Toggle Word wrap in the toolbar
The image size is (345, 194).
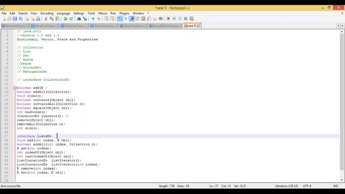click(x=120, y=19)
